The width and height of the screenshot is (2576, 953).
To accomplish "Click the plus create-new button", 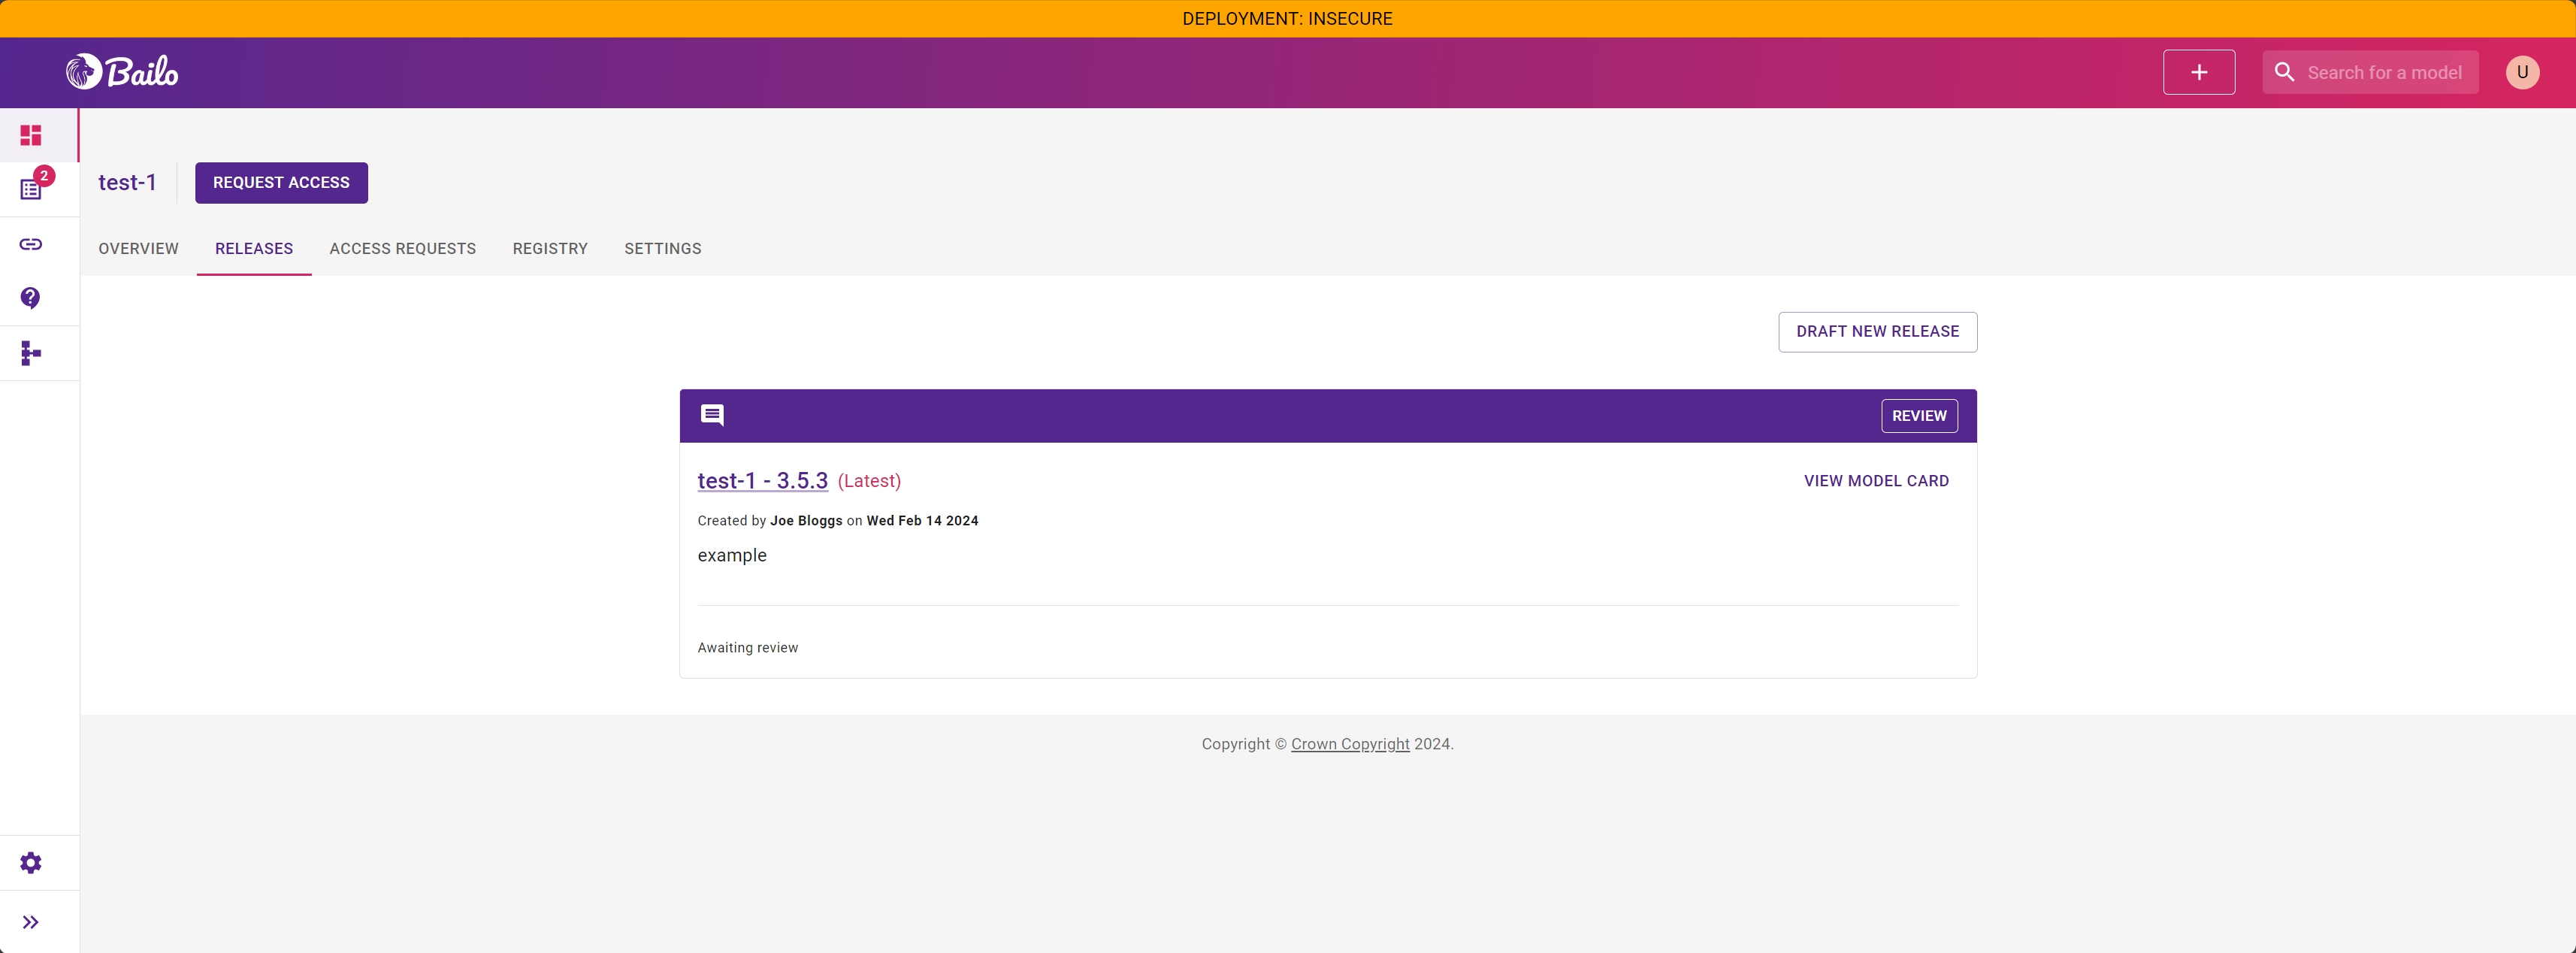I will click(2198, 72).
